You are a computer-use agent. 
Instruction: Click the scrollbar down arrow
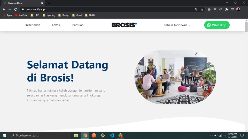pos(246,130)
